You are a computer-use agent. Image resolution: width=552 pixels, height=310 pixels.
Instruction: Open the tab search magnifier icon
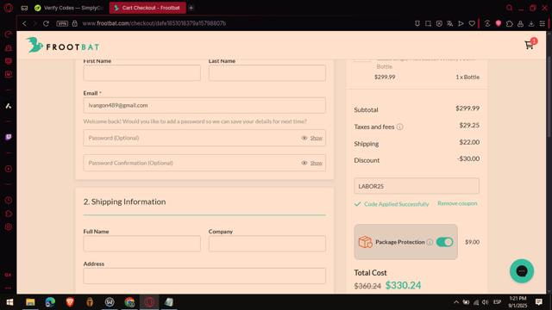(x=510, y=8)
